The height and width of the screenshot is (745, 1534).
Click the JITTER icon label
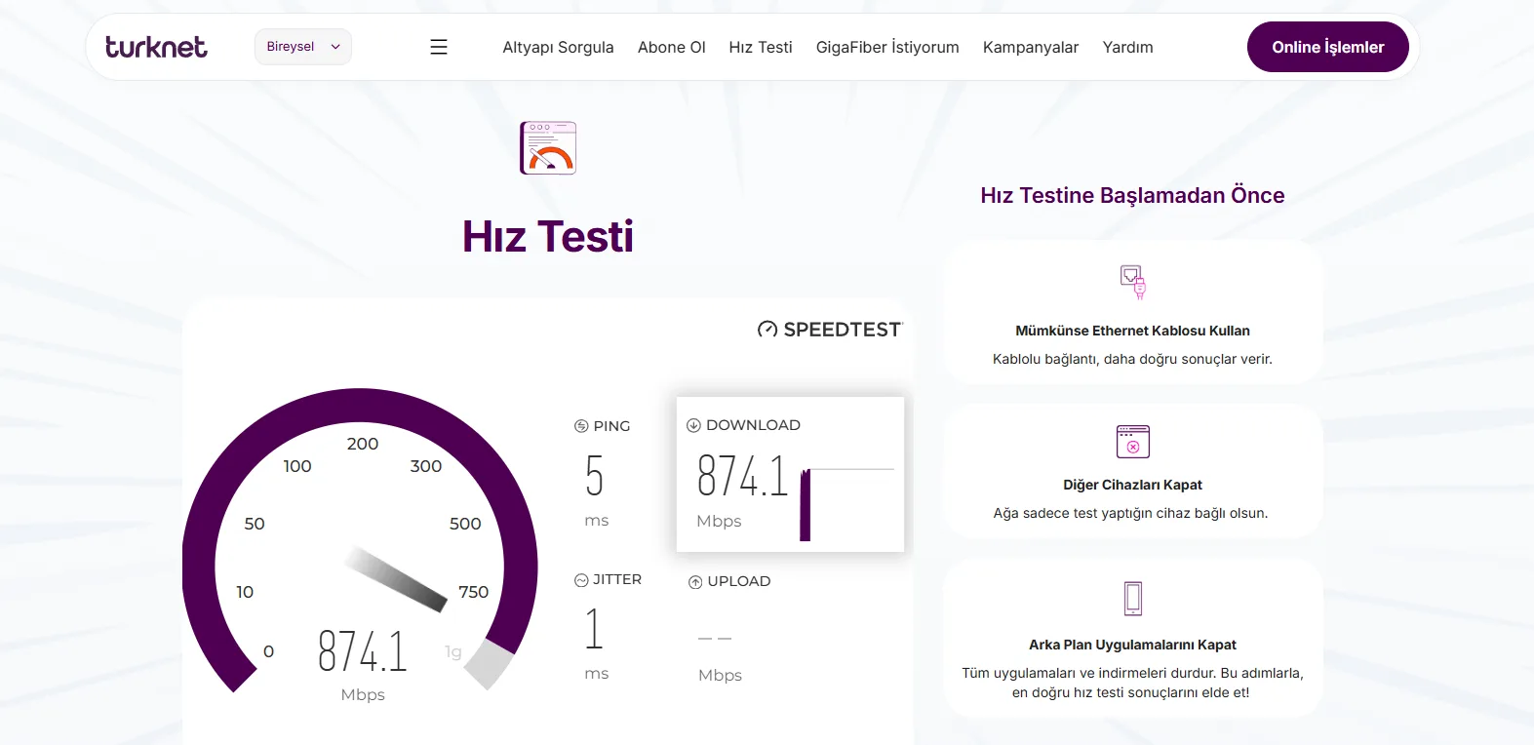581,580
